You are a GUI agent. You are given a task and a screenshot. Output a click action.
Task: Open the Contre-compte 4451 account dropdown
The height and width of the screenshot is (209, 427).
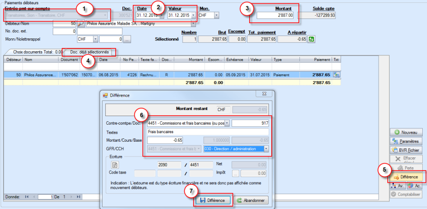[227, 123]
